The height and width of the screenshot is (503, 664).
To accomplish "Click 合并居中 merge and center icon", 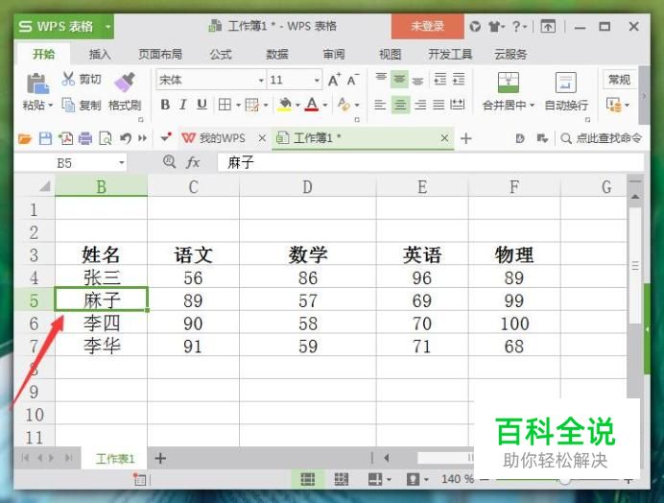I will click(x=509, y=83).
